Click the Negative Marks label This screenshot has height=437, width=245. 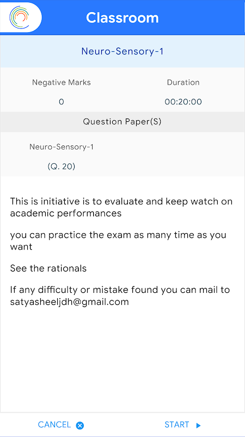click(62, 82)
